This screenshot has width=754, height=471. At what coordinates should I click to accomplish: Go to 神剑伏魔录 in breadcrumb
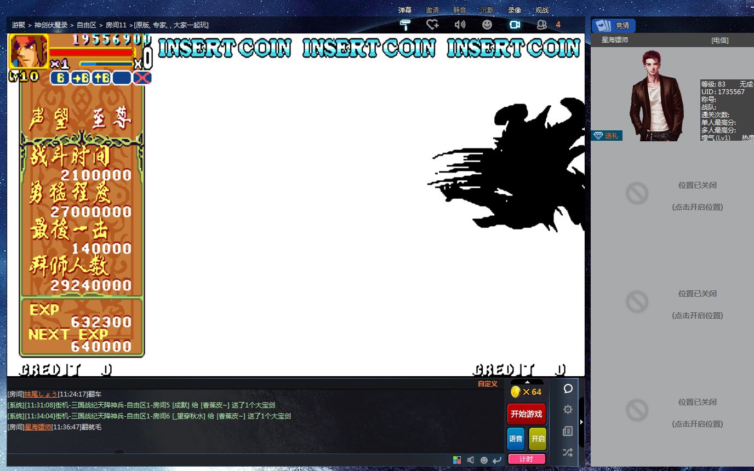tap(51, 25)
